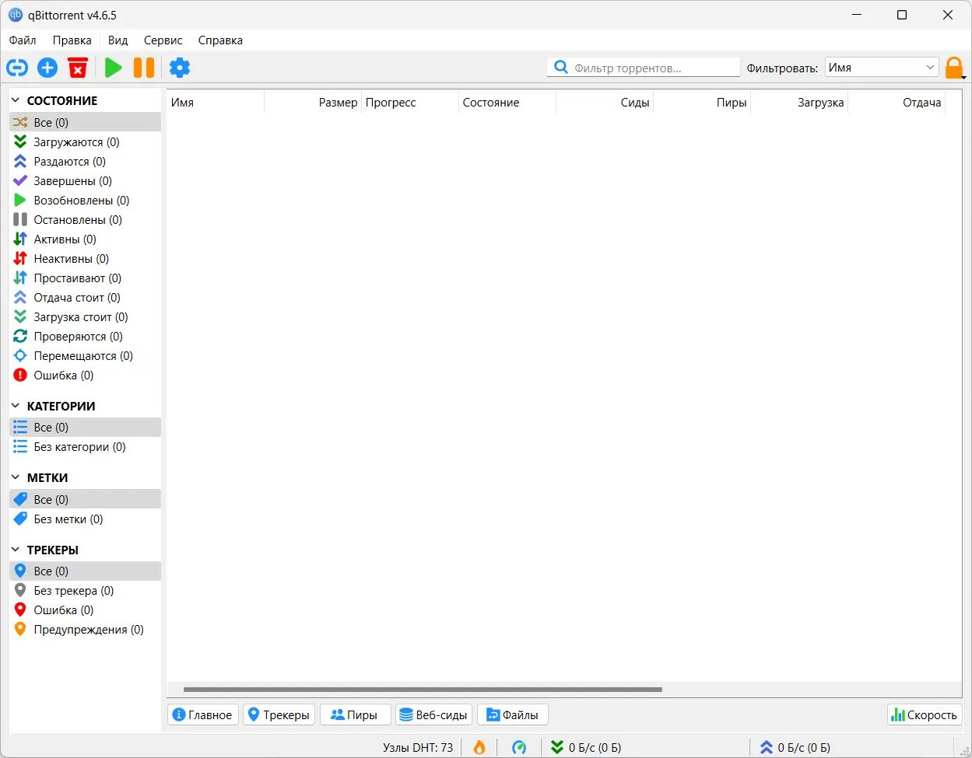
Task: Open the Скорость panel button
Action: [x=924, y=714]
